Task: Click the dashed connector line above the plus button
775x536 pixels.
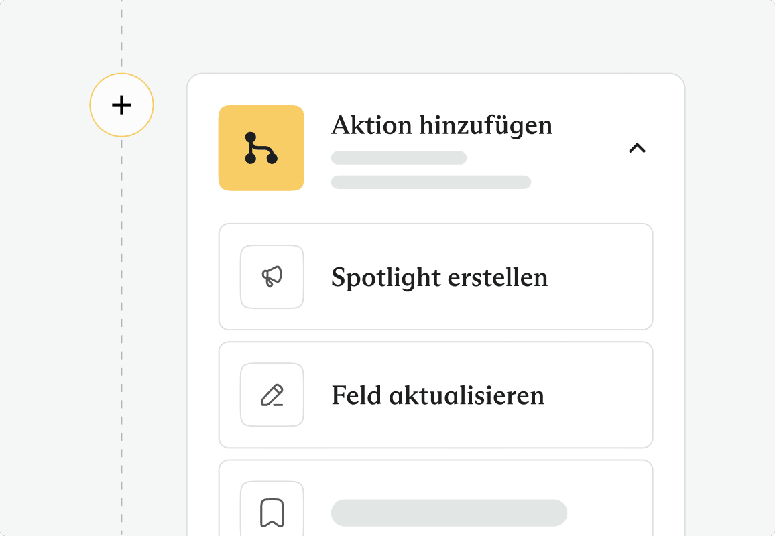Action: [121, 35]
